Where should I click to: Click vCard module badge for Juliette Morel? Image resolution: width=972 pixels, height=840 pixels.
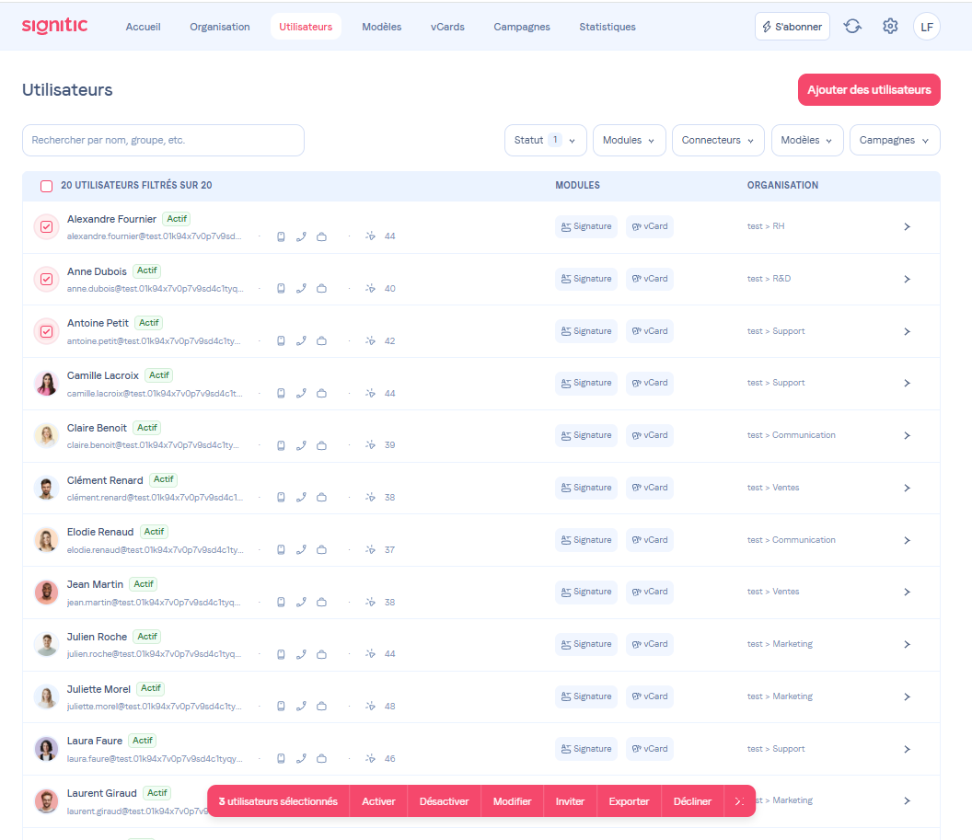650,696
